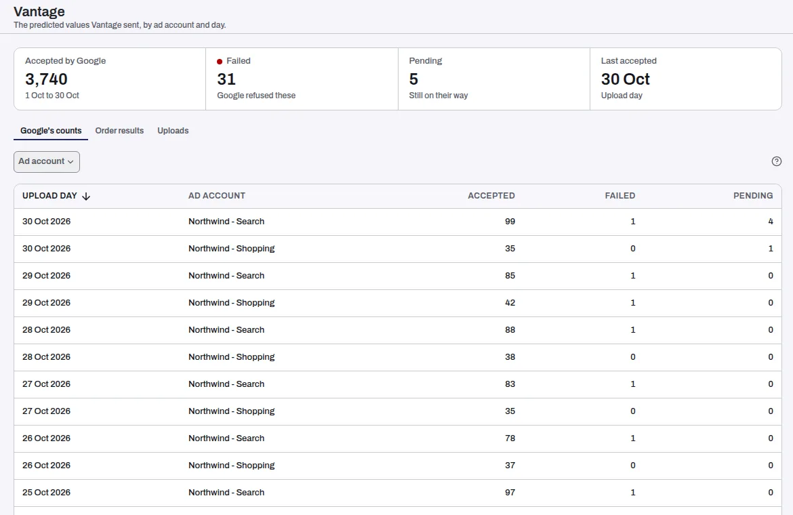Click accepted value 85 for 29 Oct Search
793x515 pixels.
click(x=510, y=275)
